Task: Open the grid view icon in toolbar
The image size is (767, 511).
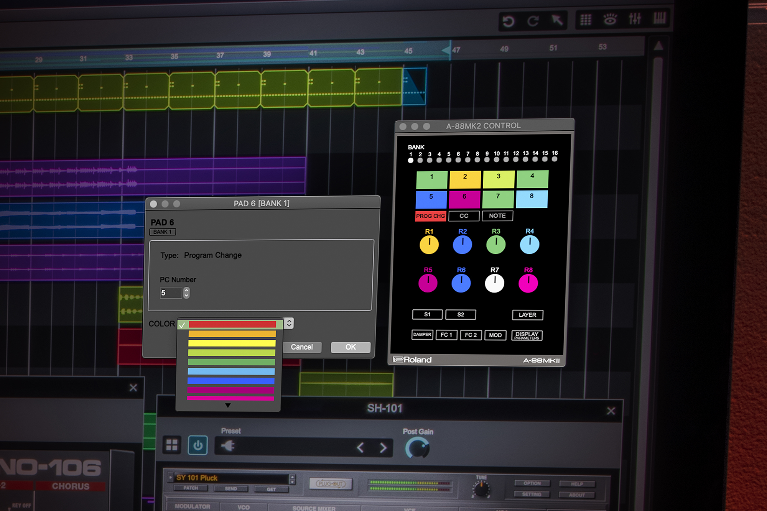Action: tap(586, 20)
